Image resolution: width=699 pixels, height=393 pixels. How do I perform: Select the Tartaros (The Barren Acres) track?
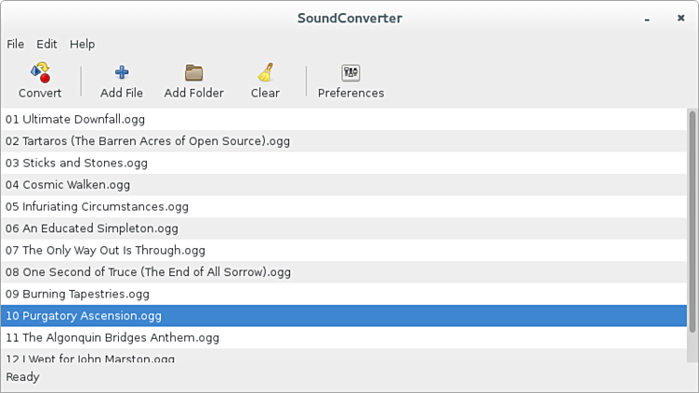coord(148,141)
